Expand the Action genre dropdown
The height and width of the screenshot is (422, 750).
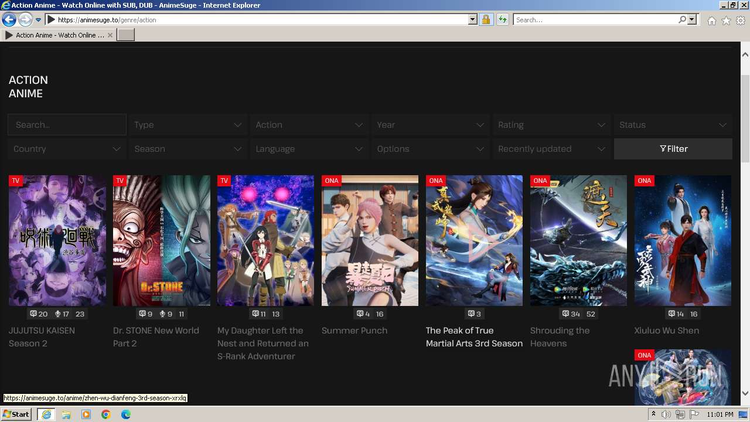pyautogui.click(x=309, y=125)
